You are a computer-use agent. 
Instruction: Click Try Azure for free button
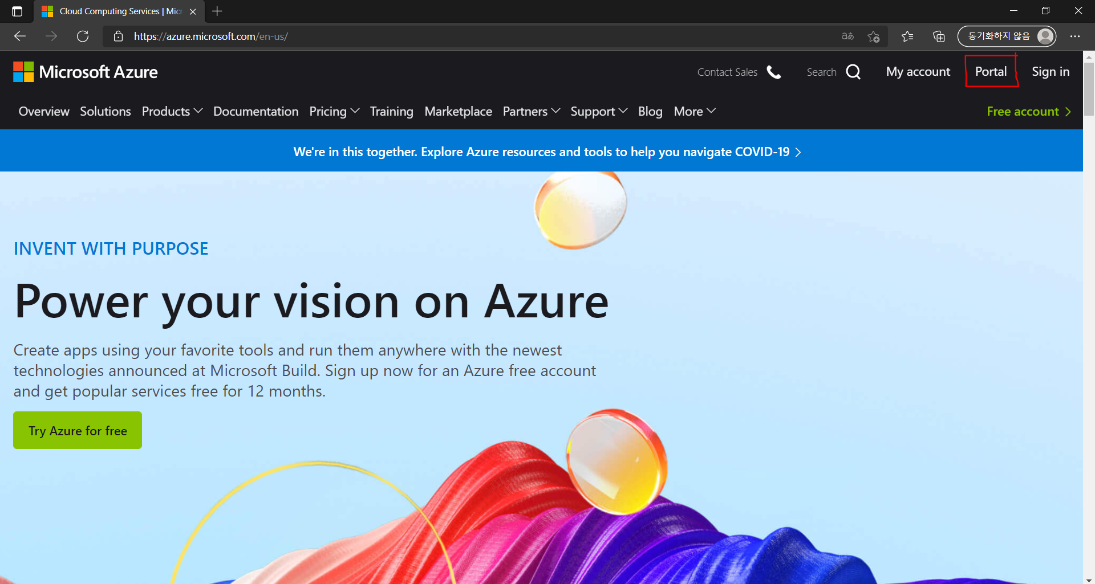[78, 430]
